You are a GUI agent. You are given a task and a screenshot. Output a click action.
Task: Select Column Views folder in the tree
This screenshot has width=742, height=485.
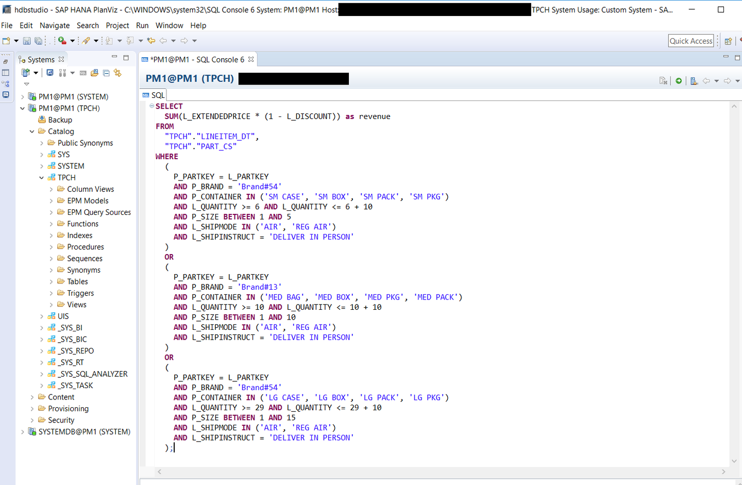pos(86,189)
